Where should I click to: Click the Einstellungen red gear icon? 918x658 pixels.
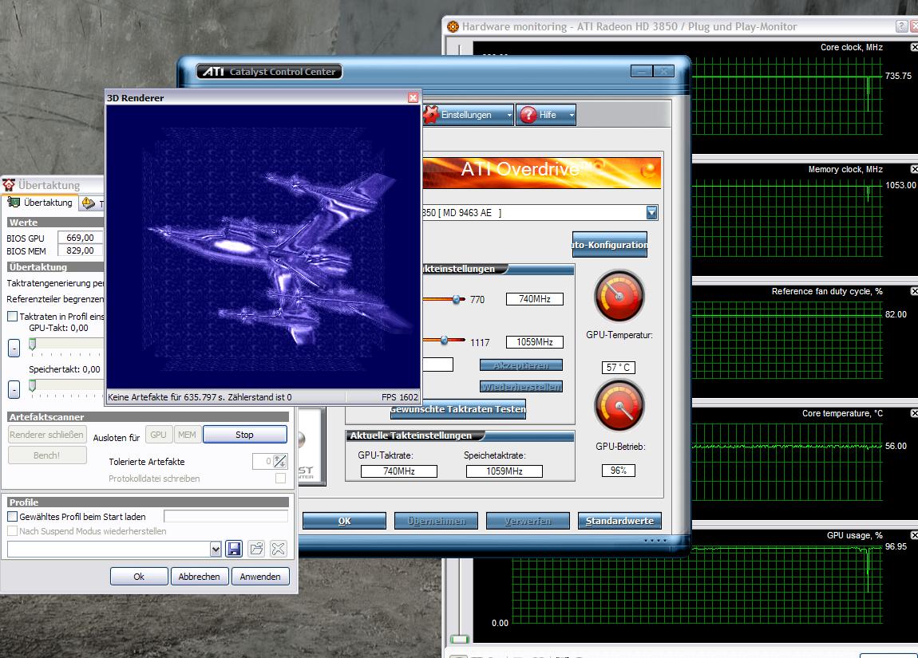431,115
